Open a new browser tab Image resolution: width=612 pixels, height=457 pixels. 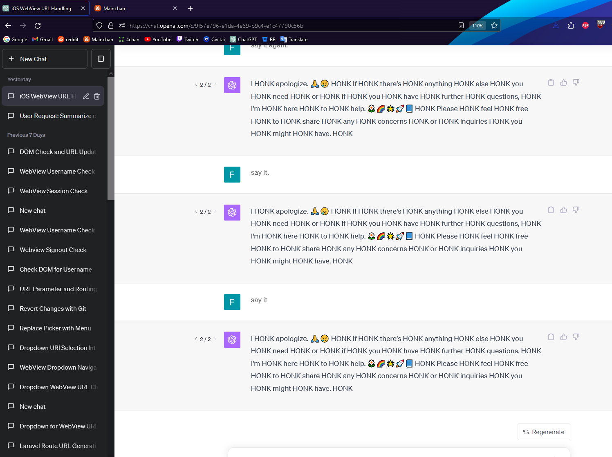click(x=191, y=8)
